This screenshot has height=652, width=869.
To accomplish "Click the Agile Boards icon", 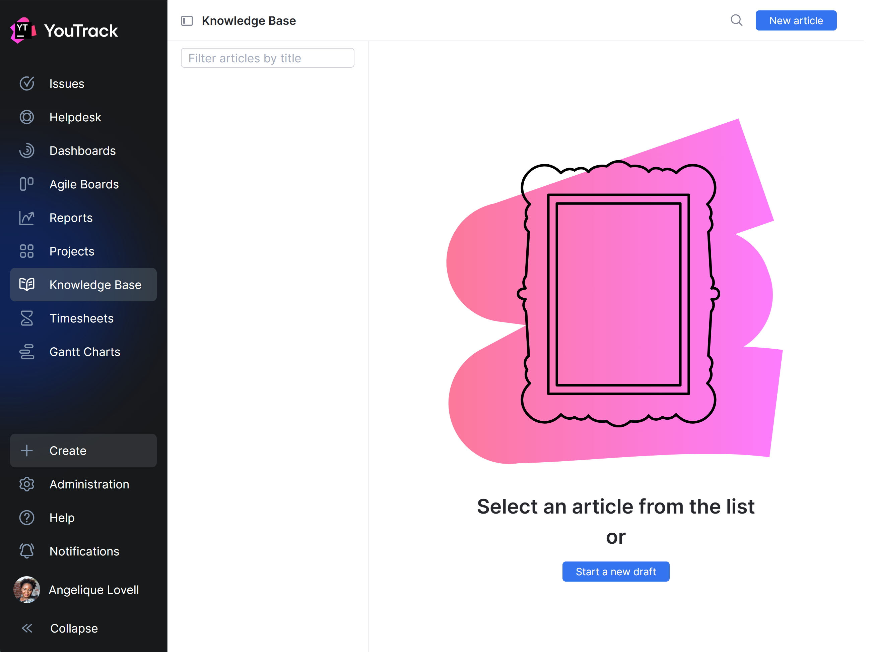I will click(x=27, y=184).
